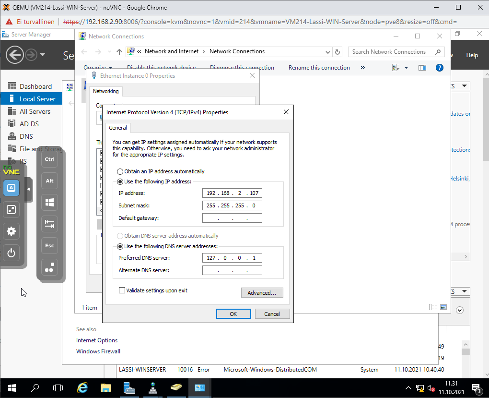Send Esc key via noVNC panel
The image size is (489, 398).
click(49, 245)
